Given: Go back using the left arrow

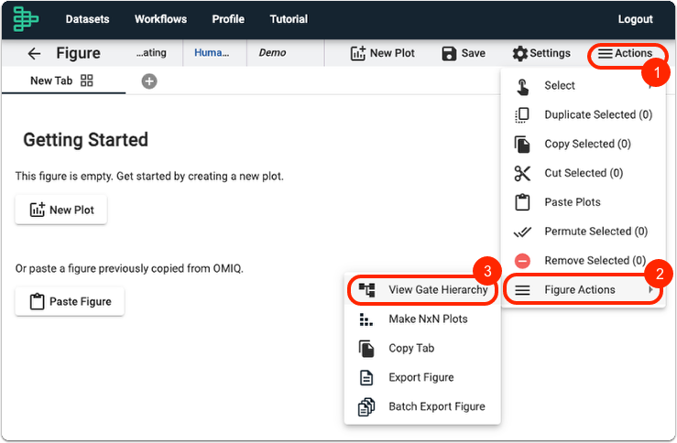Looking at the screenshot, I should [34, 53].
